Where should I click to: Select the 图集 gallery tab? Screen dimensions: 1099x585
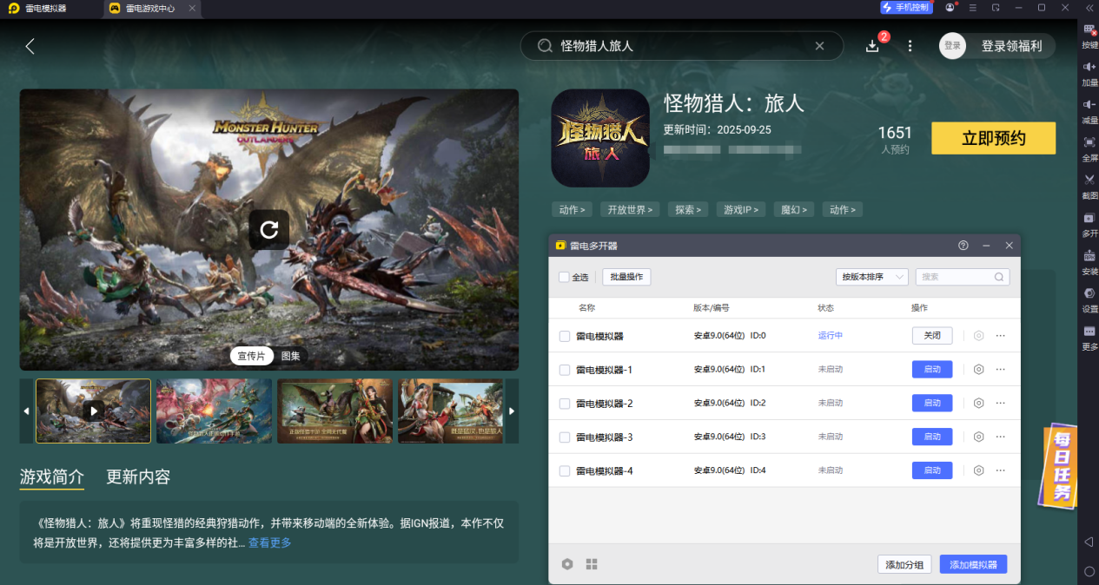tap(290, 356)
